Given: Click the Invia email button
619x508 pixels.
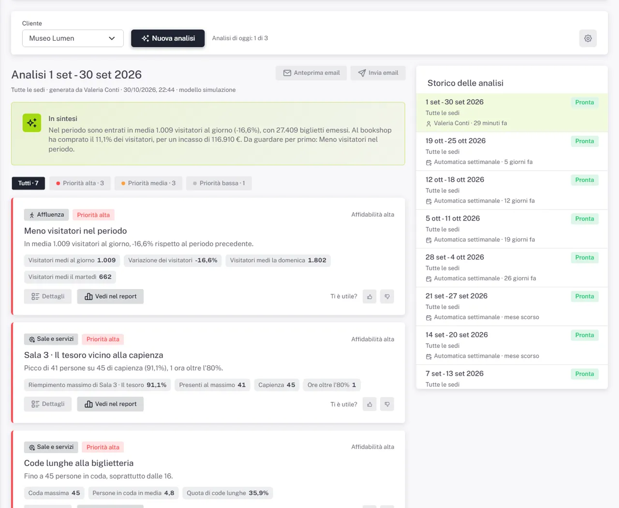Looking at the screenshot, I should [x=378, y=73].
